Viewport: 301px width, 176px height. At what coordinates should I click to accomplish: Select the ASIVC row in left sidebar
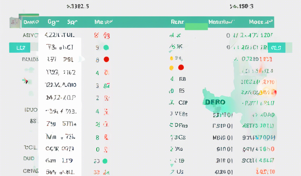click(30, 35)
